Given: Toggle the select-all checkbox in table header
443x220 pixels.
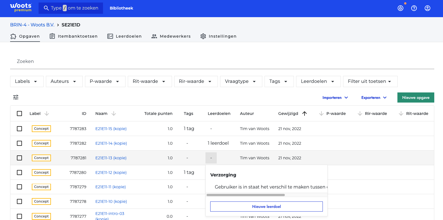Looking at the screenshot, I should click(x=19, y=114).
